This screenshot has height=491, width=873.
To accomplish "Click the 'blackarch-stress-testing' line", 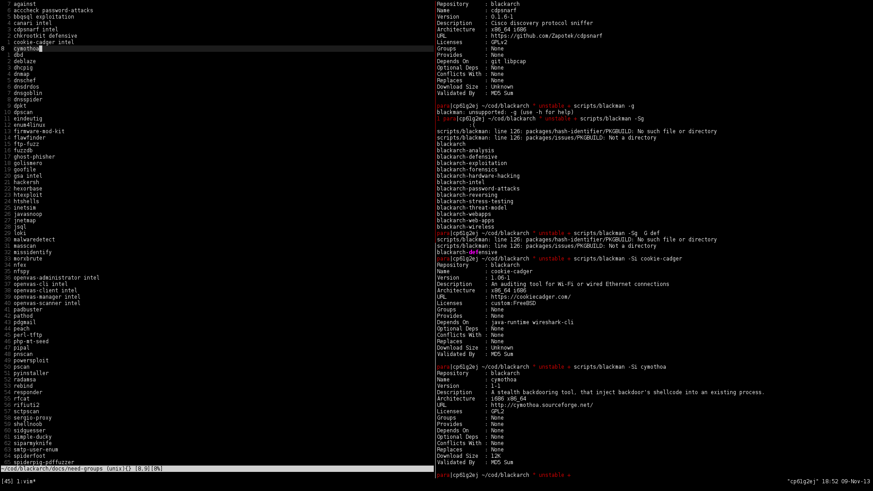I will tap(475, 201).
